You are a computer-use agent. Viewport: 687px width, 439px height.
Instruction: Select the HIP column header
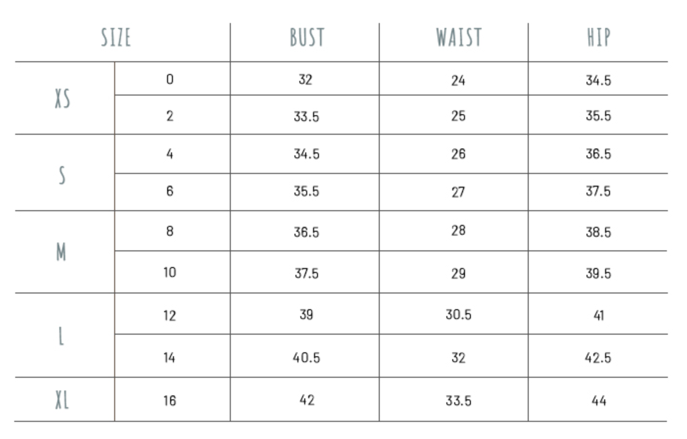(598, 38)
